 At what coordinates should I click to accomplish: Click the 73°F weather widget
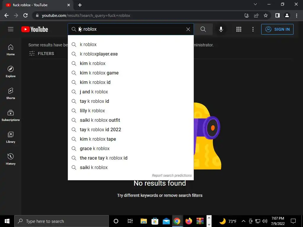(x=228, y=221)
